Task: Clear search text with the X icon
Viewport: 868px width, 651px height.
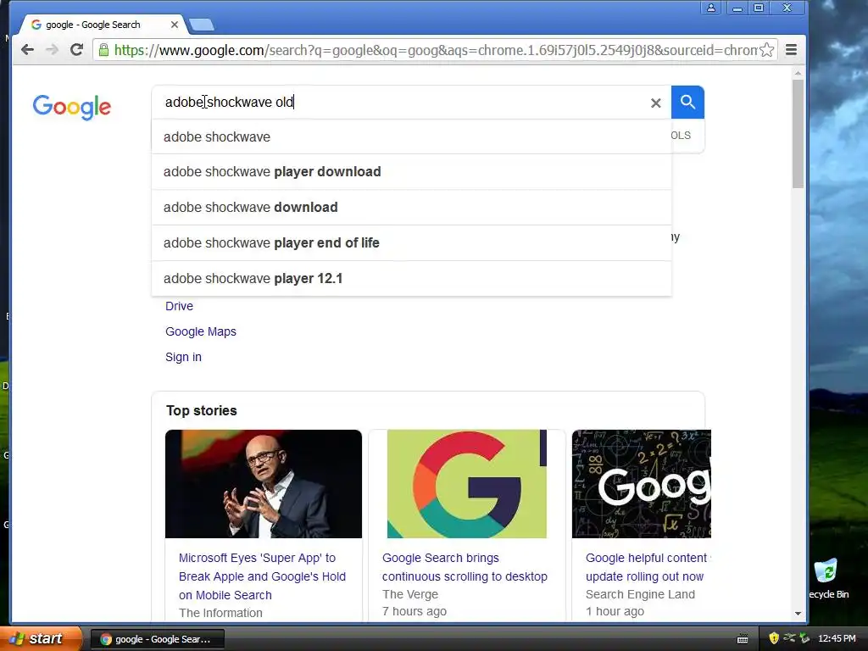Action: [x=655, y=103]
